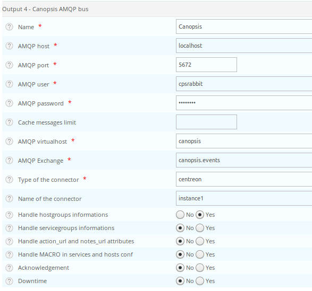Set Handle hostgroups informations to No
This screenshot has height=291, width=312.
tap(180, 215)
